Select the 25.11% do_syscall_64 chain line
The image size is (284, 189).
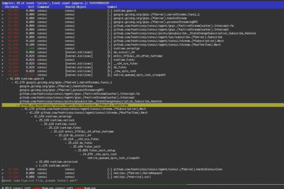75,136
